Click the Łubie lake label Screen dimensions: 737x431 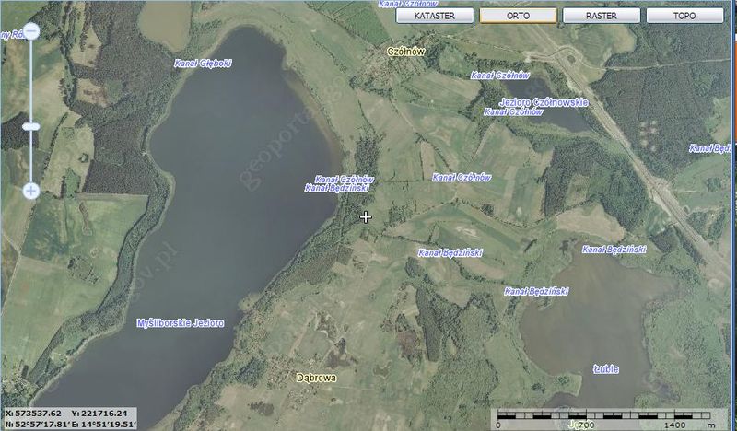click(606, 369)
